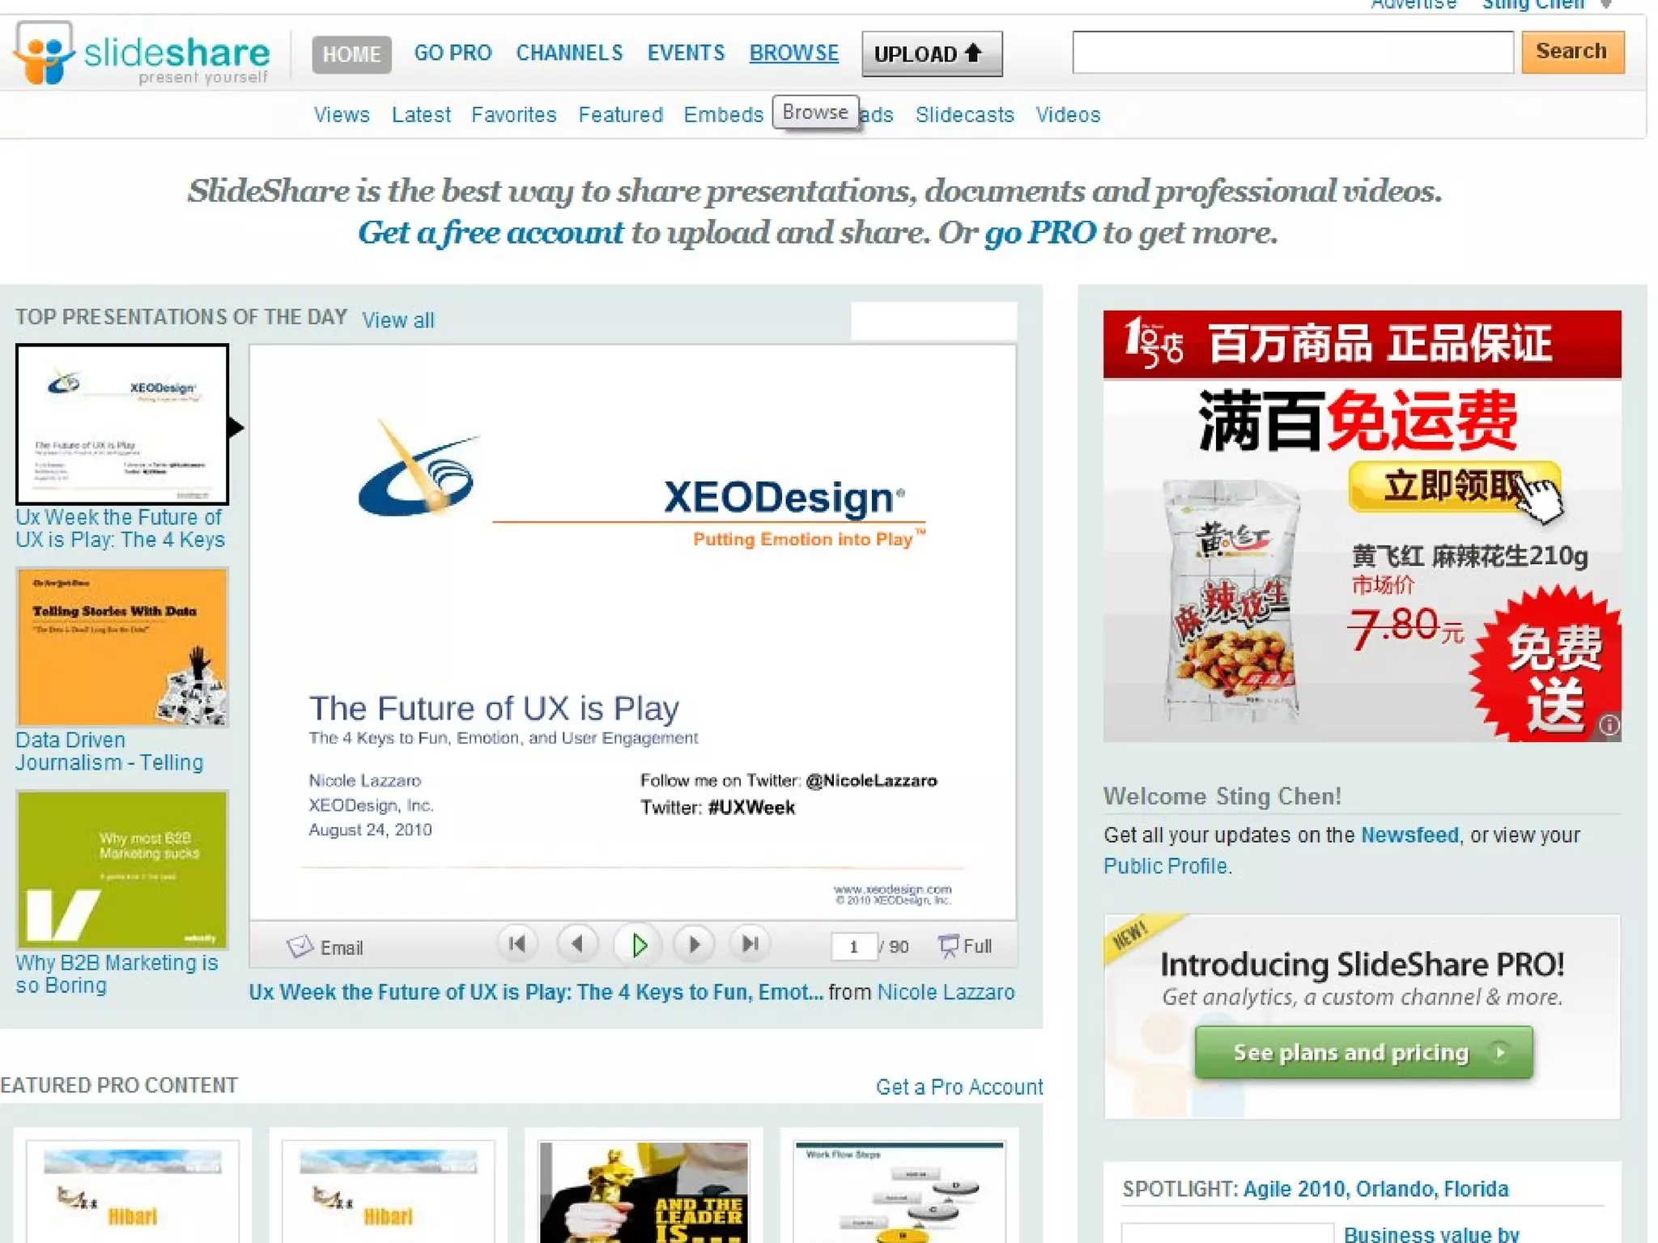
Task: Open the BROWSE menu
Action: (x=793, y=53)
